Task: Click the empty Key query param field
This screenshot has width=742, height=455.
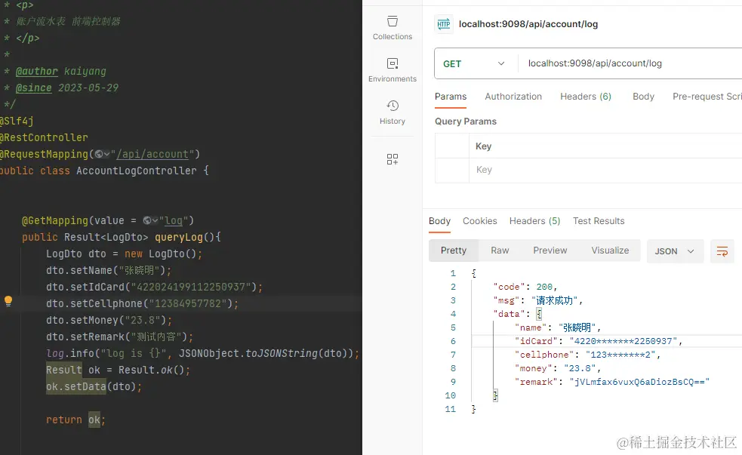Action: click(x=605, y=170)
